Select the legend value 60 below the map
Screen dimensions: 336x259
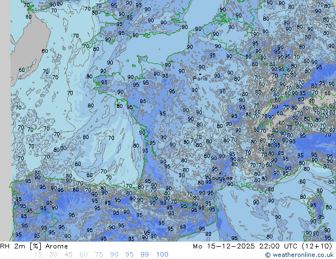click(x=83, y=255)
